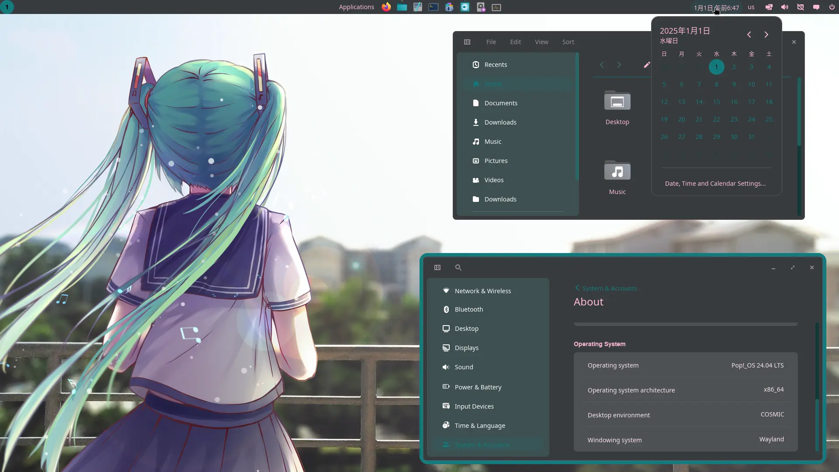
Task: Open the us keyboard layout indicator
Action: (x=751, y=7)
